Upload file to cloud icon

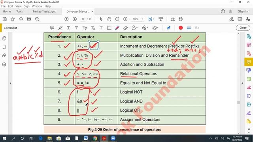coord(21,19)
